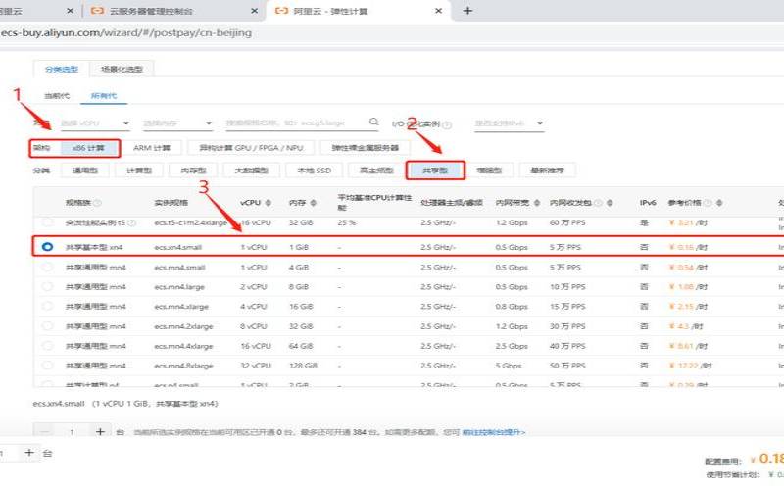
Task: Open the 选择内存 dropdown
Action: (177, 123)
